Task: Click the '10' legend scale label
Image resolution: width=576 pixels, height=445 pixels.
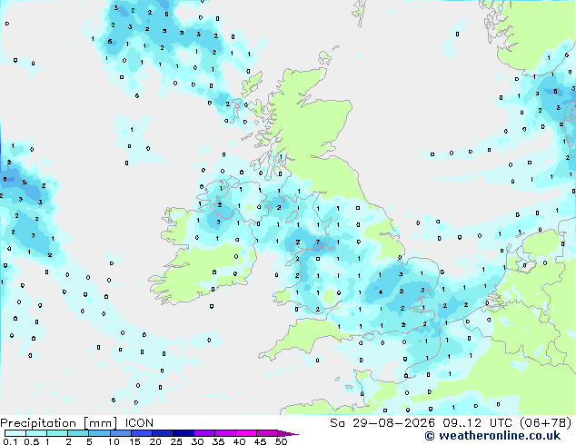Action: 114,441
